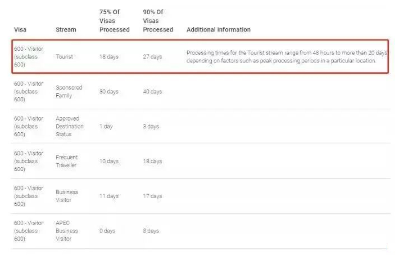Click the 1 day processing value
399x255 pixels.
[x=106, y=127]
